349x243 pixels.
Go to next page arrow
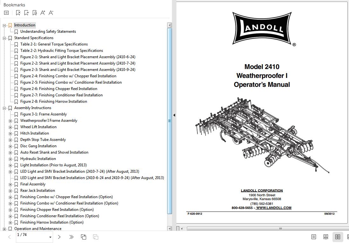[x=59, y=237]
